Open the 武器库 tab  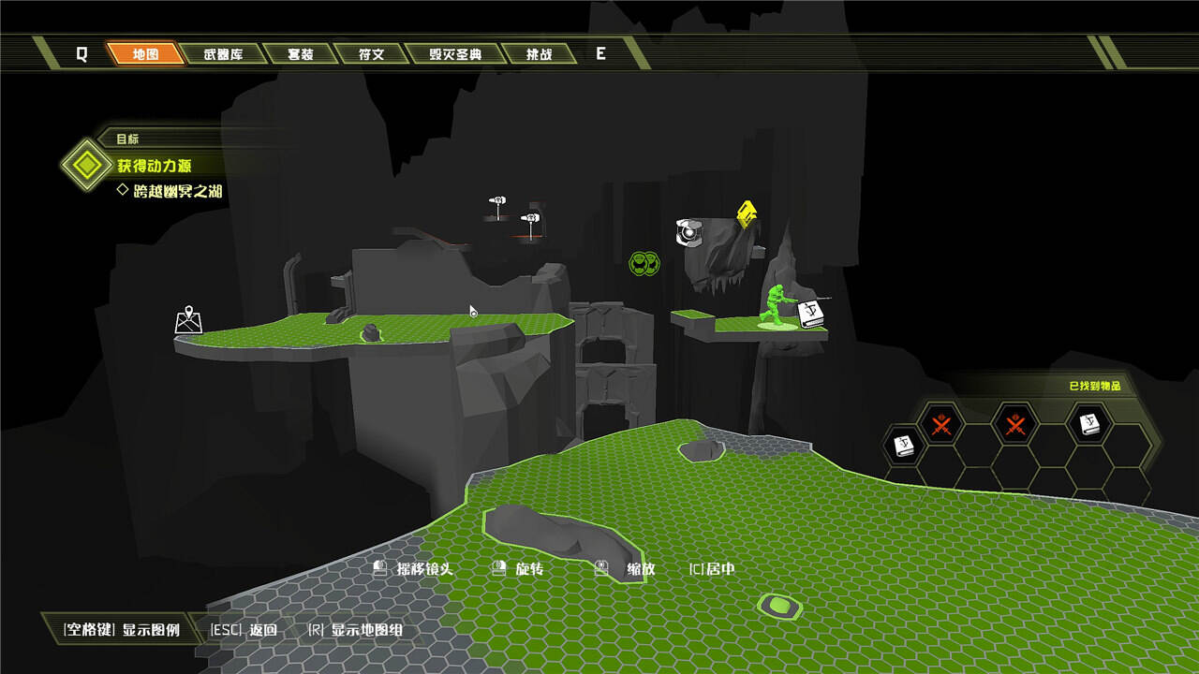[x=223, y=54]
